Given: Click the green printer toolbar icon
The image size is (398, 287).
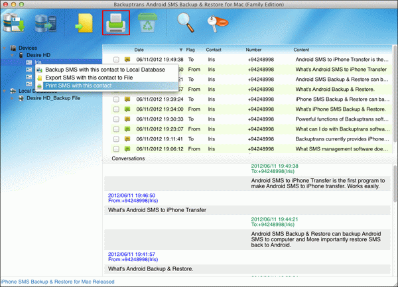Looking at the screenshot, I should 116,23.
